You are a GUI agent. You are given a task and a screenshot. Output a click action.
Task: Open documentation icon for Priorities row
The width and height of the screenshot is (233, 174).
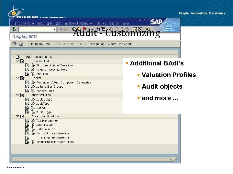pyautogui.click(x=27, y=74)
